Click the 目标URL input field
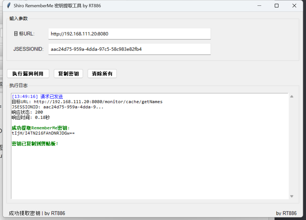The height and width of the screenshot is (220, 306). (129, 34)
